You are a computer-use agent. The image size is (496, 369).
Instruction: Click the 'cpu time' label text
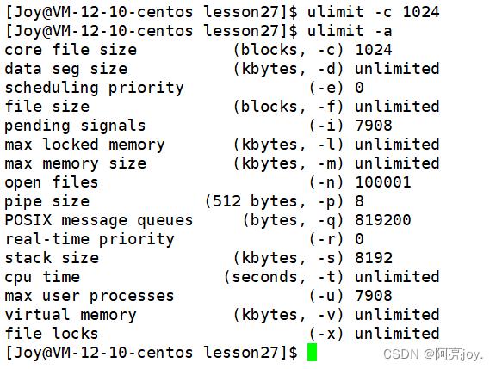click(x=42, y=277)
